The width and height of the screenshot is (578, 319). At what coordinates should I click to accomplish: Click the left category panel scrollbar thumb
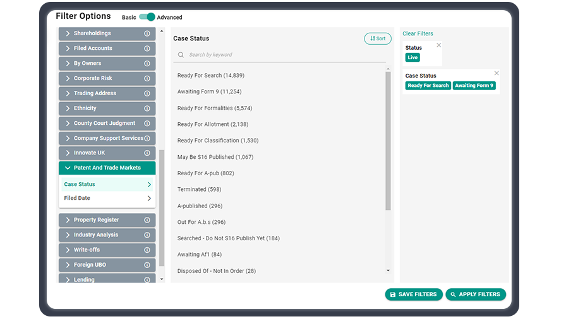[162, 208]
